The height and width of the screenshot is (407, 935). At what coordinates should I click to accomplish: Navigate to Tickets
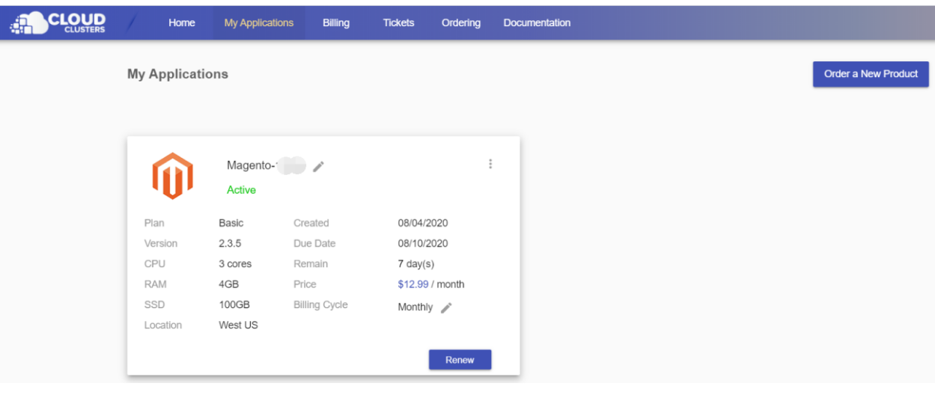pos(398,23)
